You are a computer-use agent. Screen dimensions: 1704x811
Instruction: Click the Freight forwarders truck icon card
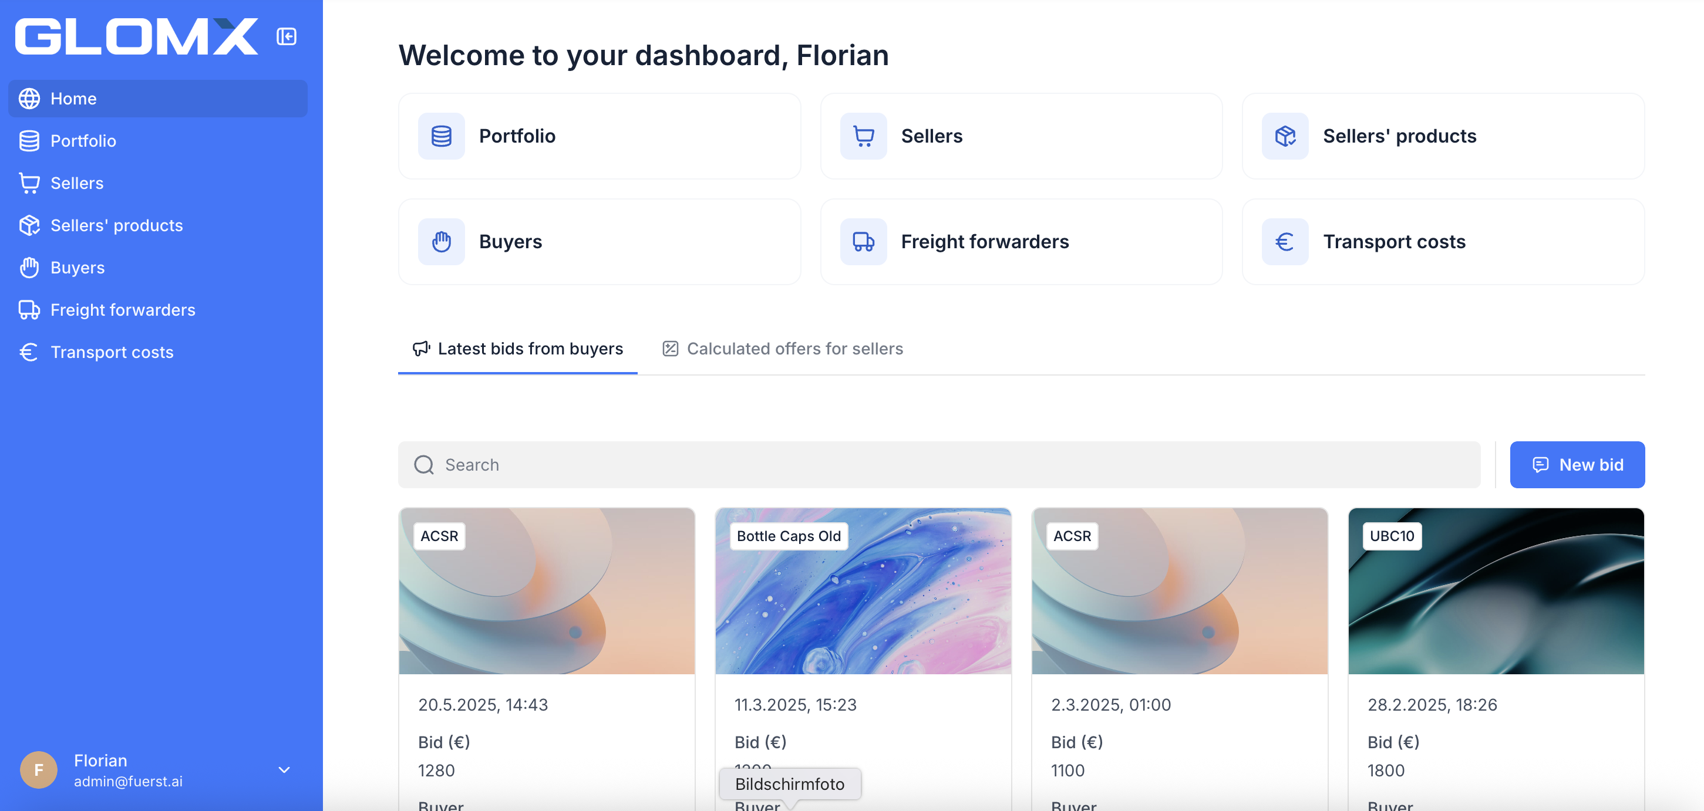863,242
